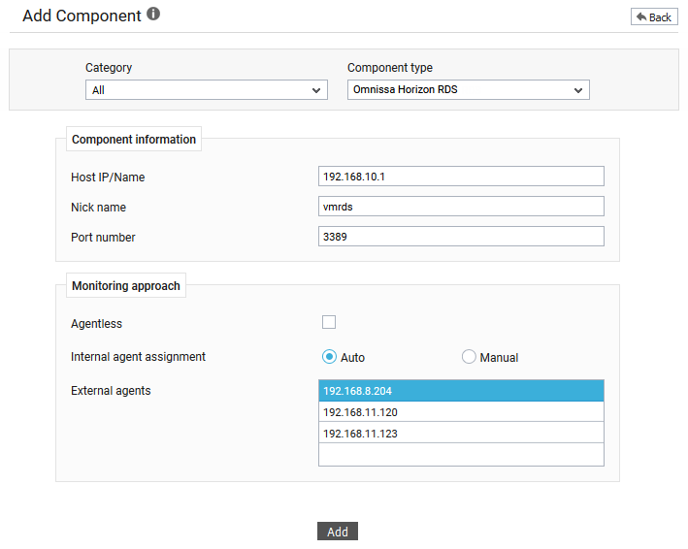Select external agent 192.168.11.120
Screen dimensions: 688x549
(x=461, y=411)
